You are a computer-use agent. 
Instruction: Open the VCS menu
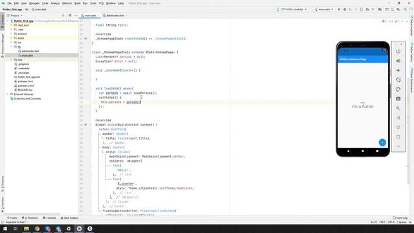101,3
